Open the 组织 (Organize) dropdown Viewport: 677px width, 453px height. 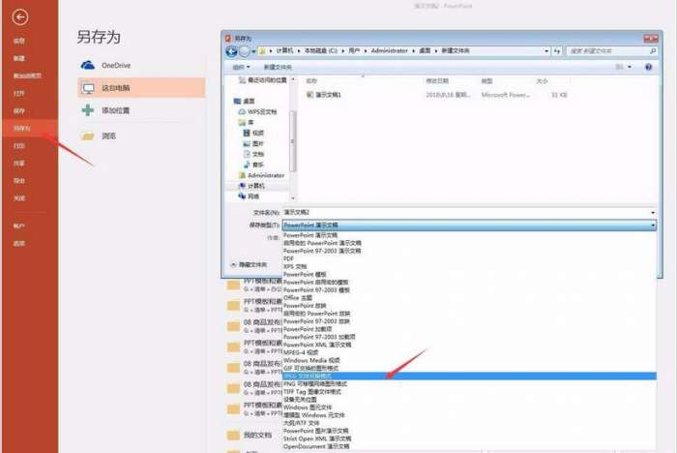(x=241, y=67)
